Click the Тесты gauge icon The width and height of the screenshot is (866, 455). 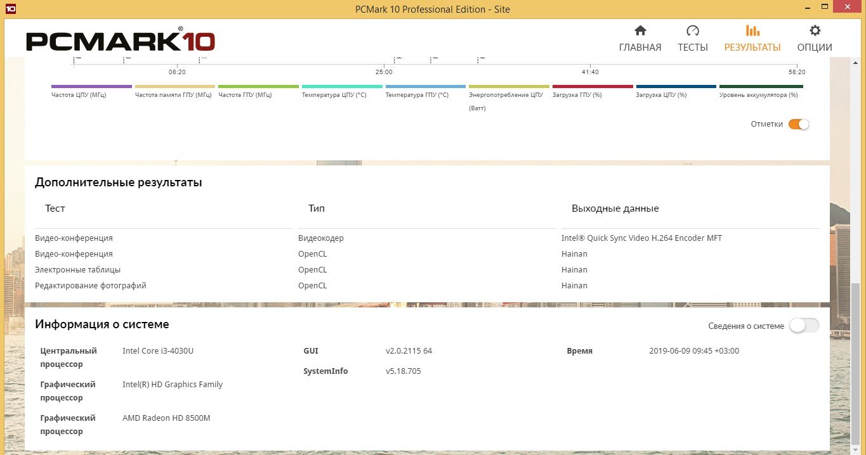coord(692,31)
